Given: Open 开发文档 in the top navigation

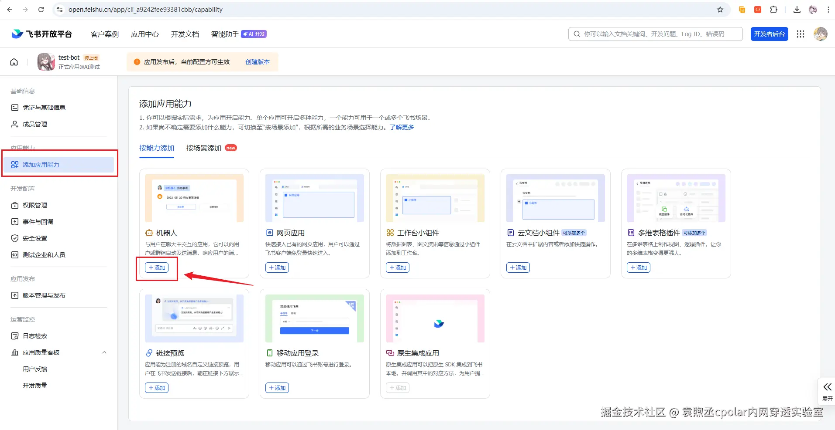Looking at the screenshot, I should coord(185,34).
